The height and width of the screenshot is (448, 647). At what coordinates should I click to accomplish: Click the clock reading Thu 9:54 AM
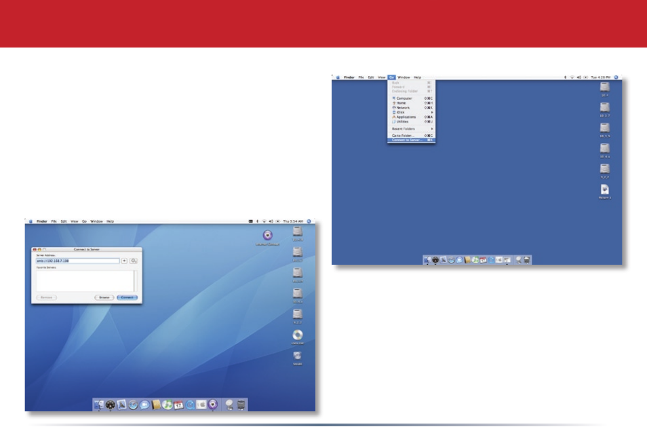(x=293, y=221)
